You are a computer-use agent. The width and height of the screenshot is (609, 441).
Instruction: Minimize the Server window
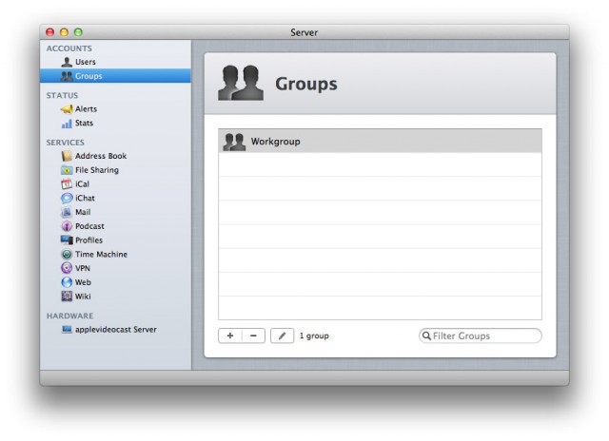(x=64, y=32)
